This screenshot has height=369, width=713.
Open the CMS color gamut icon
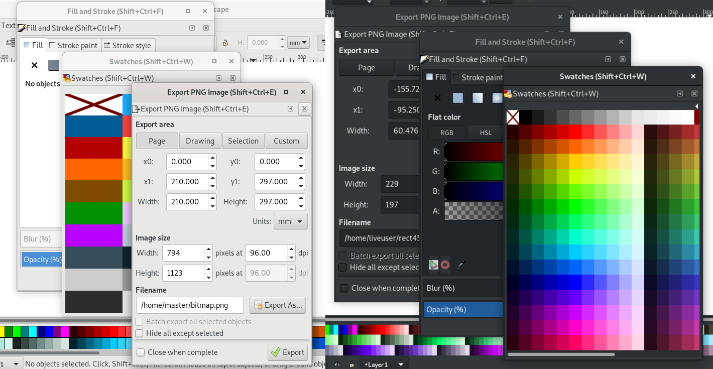pyautogui.click(x=433, y=265)
